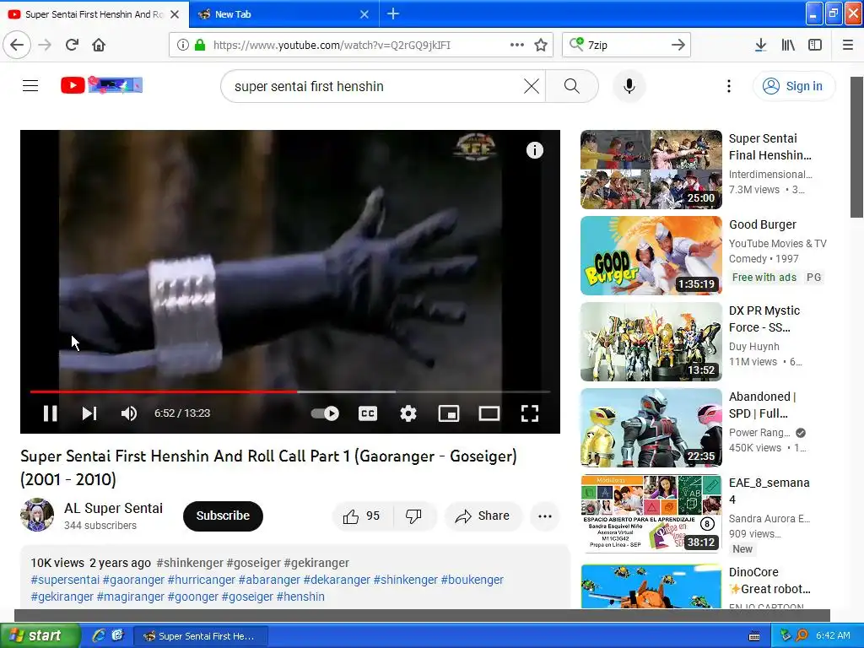This screenshot has height=648, width=864.
Task: Click the Sign in button
Action: tap(793, 86)
